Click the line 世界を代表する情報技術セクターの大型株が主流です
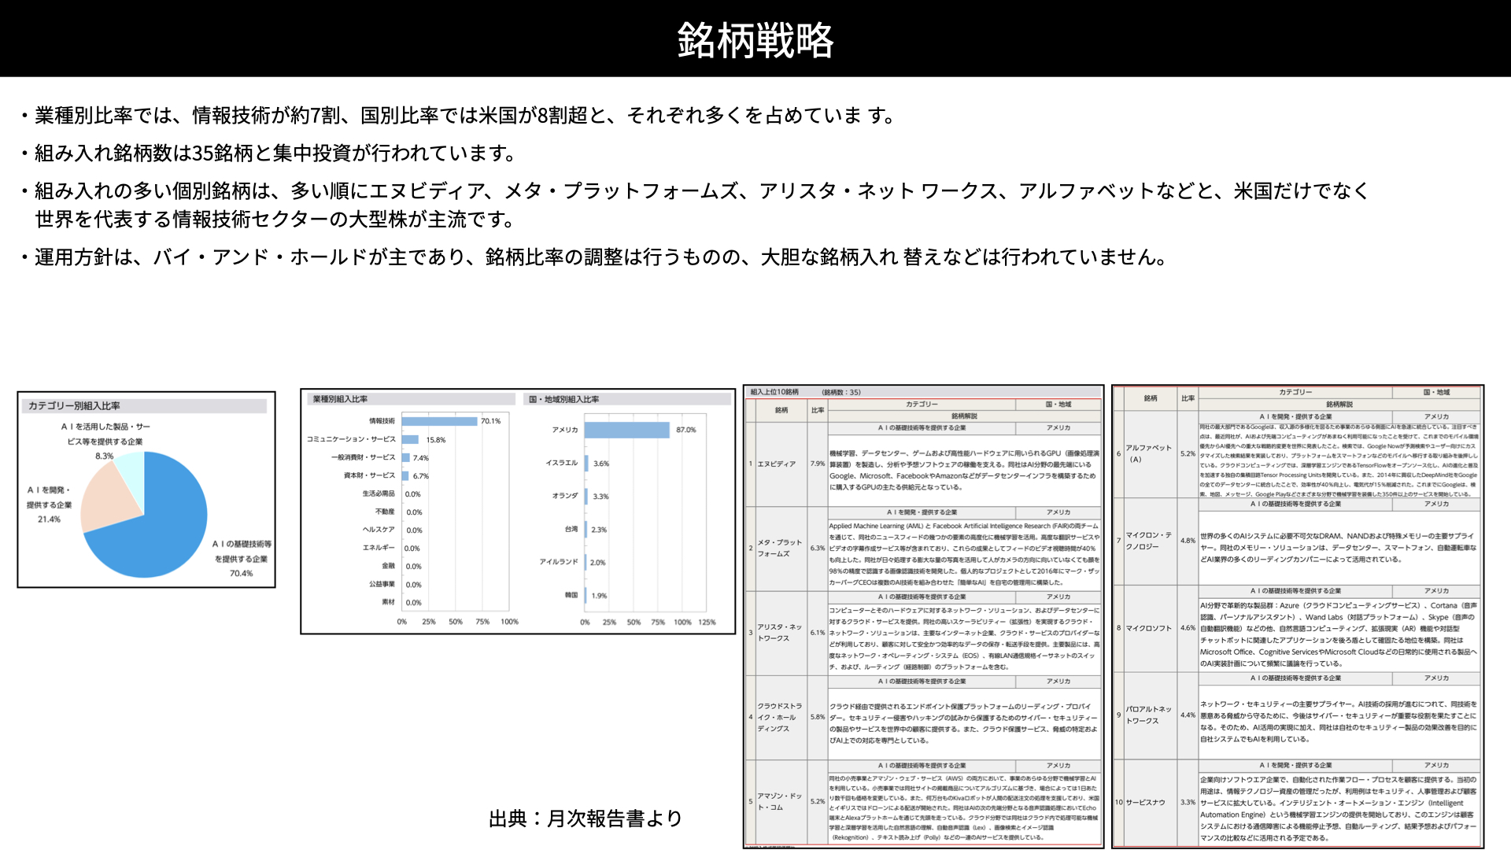The image size is (1511, 850). pyautogui.click(x=275, y=219)
